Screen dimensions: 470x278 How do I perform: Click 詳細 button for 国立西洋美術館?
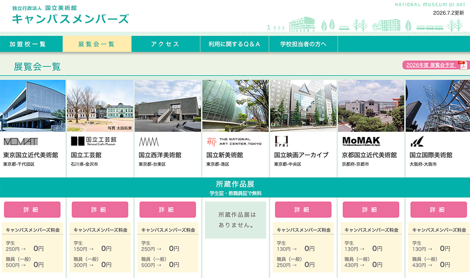pyautogui.click(x=168, y=209)
